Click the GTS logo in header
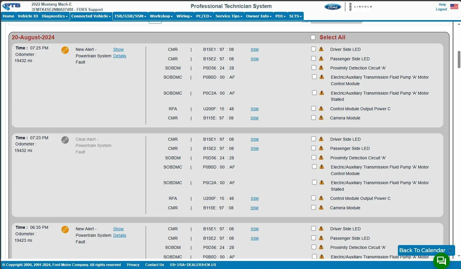461x269 pixels. click(x=12, y=6)
